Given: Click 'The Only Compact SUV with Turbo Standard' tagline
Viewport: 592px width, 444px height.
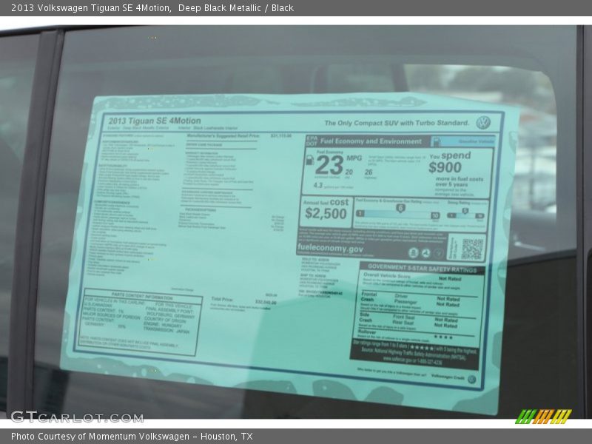Looking at the screenshot, I should click(x=397, y=123).
